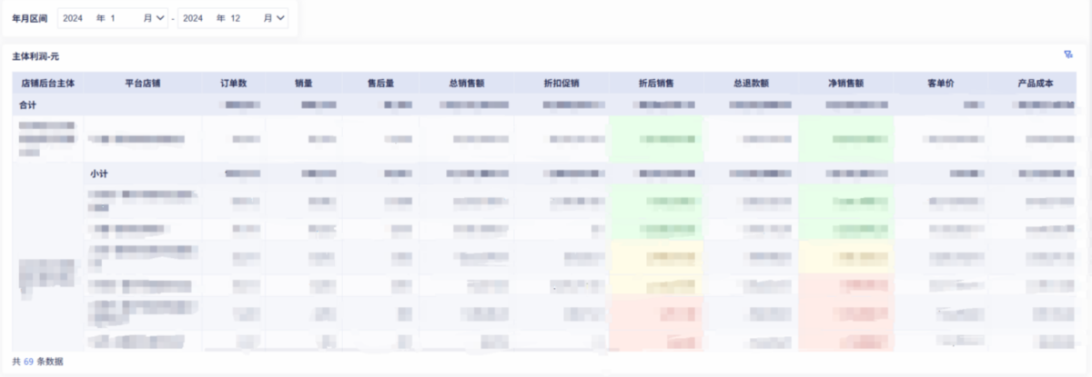
Task: Click the 总销售额 column header
Action: (466, 83)
